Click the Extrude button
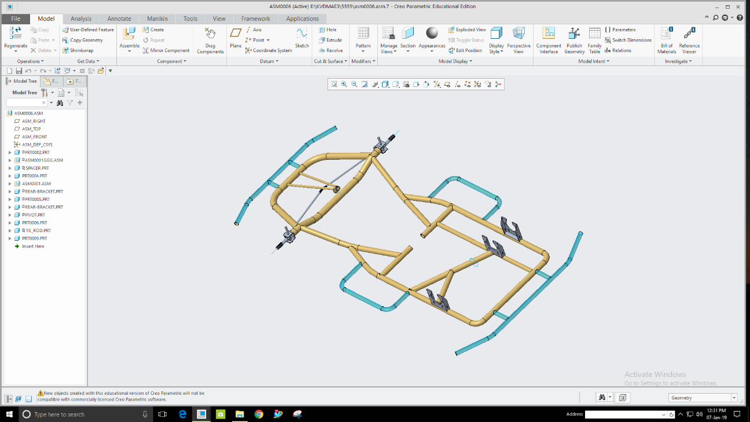Viewport: 750px width, 422px height. pos(330,40)
